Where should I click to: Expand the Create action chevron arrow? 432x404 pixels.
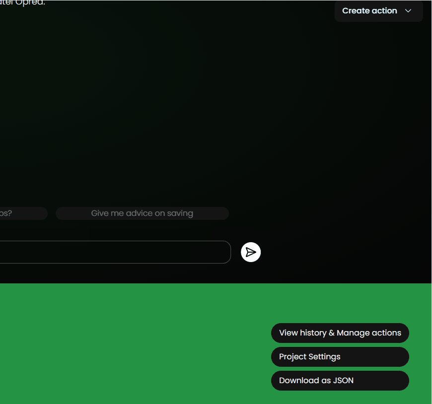408,11
